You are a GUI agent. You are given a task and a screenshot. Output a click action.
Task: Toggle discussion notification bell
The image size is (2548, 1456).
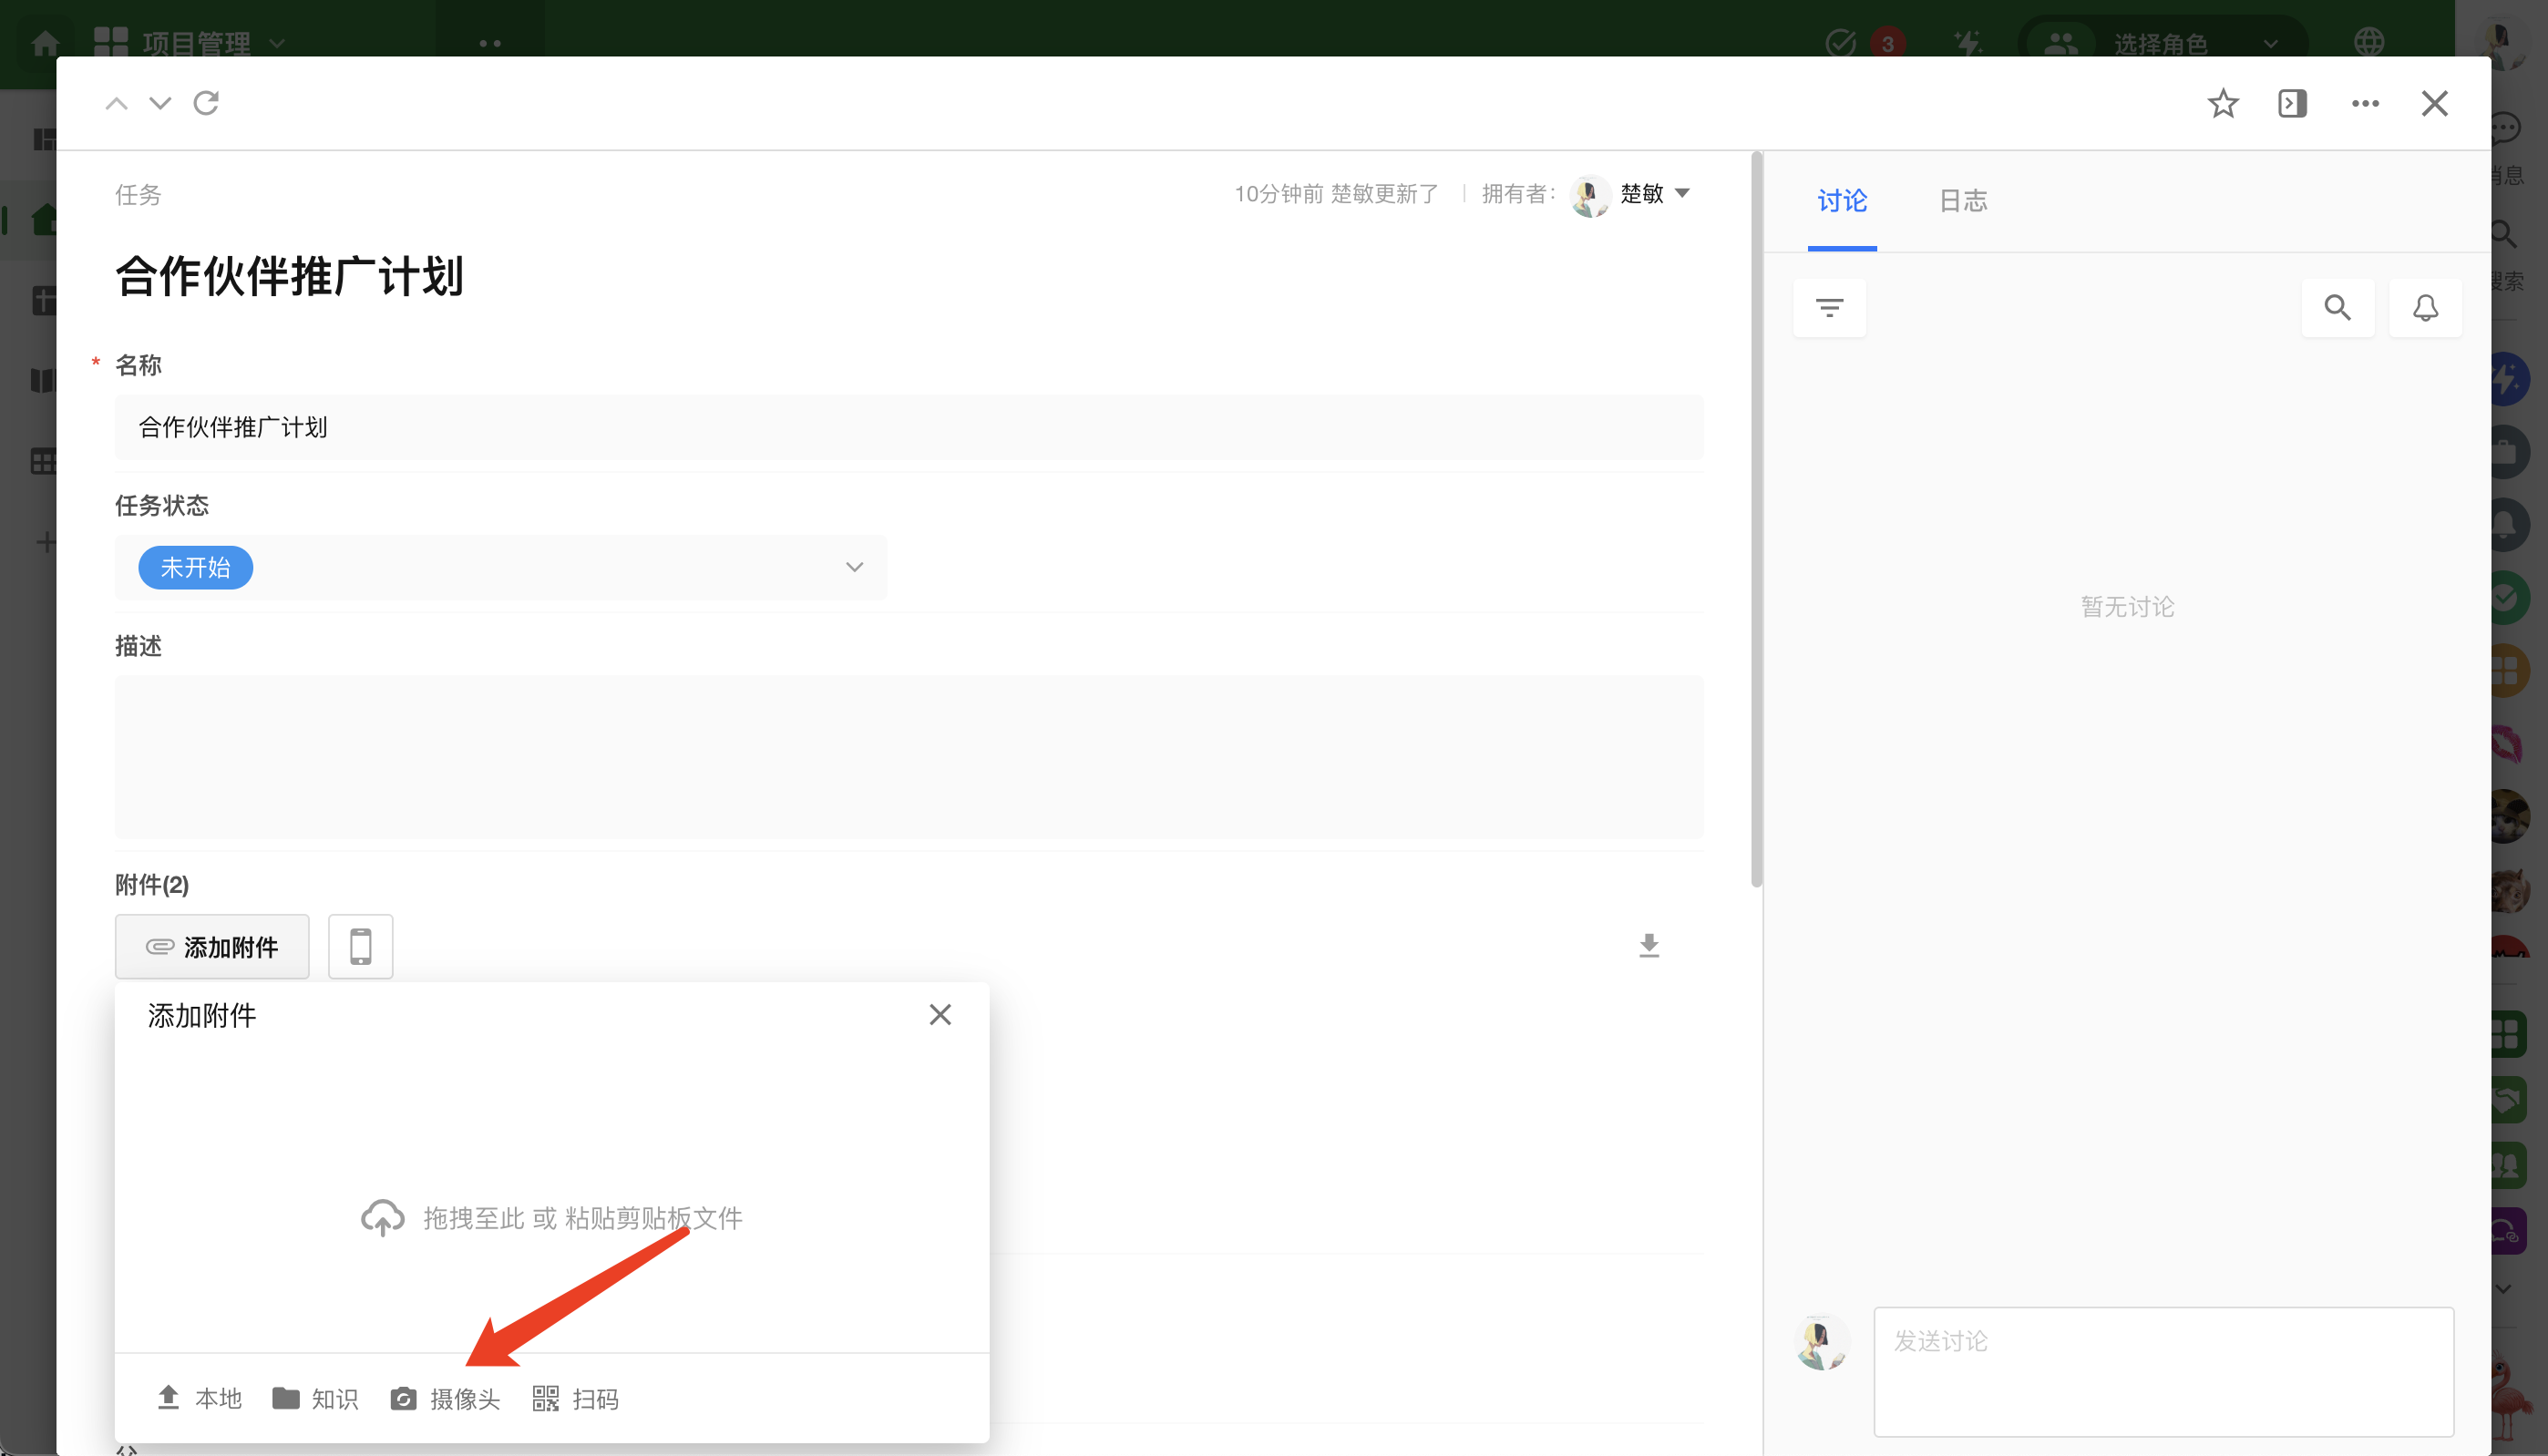pyautogui.click(x=2425, y=308)
